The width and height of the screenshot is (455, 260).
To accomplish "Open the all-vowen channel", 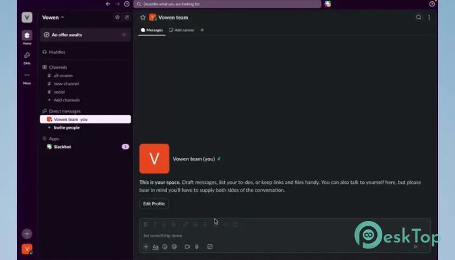I will click(x=63, y=75).
